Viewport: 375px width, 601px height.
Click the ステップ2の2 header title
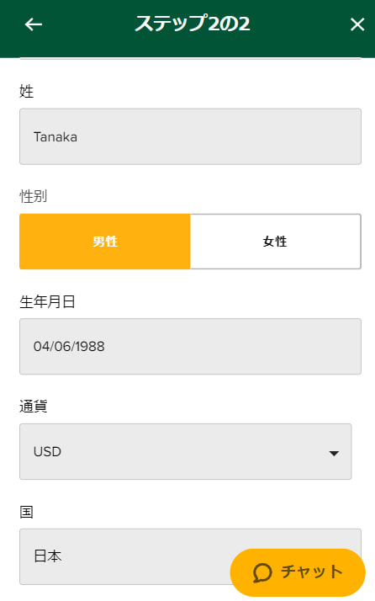pyautogui.click(x=193, y=24)
